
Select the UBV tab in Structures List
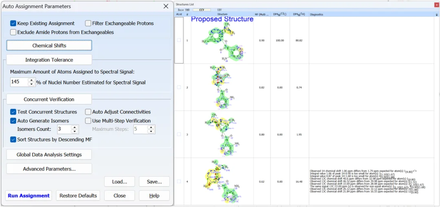[220, 10]
